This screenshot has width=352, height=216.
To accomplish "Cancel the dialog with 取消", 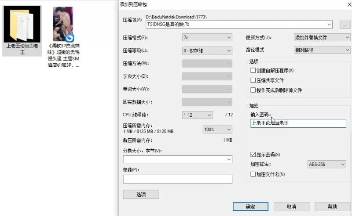I will point(291,206).
